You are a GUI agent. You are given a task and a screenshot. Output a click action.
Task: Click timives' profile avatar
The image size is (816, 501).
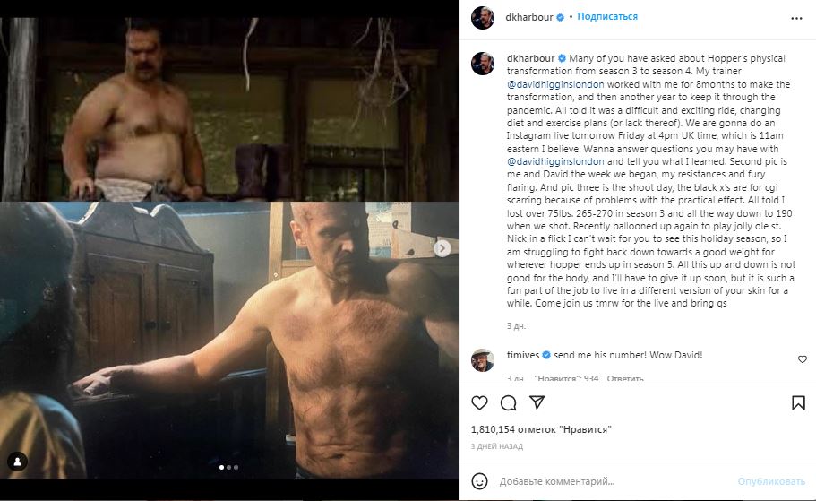point(482,359)
